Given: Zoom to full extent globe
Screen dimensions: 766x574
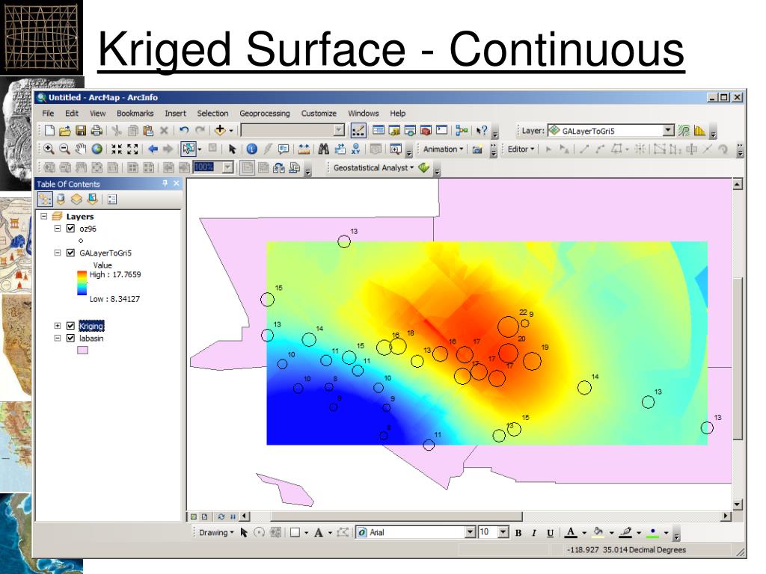Looking at the screenshot, I should point(97,149).
